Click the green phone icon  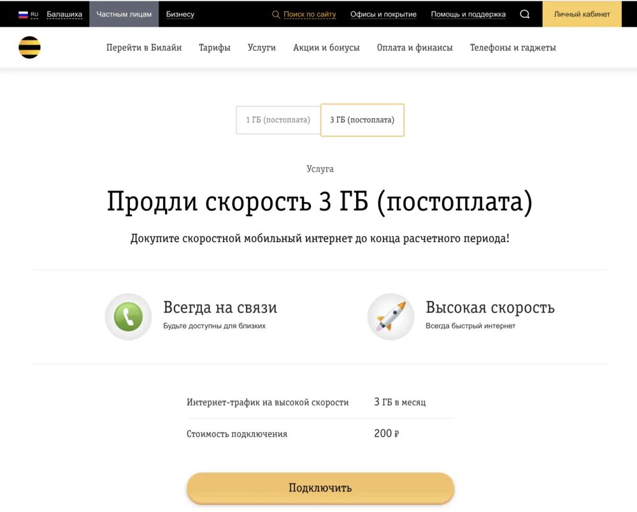click(x=129, y=317)
